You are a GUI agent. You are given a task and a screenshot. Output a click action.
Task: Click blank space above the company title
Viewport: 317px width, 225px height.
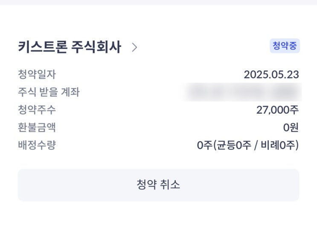click(158, 21)
